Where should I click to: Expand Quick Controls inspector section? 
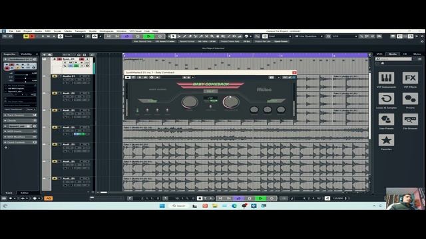point(20,142)
